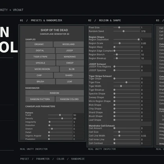Adjust the Detail slider
Screen dimensions: 164x164
[x=60, y=132]
